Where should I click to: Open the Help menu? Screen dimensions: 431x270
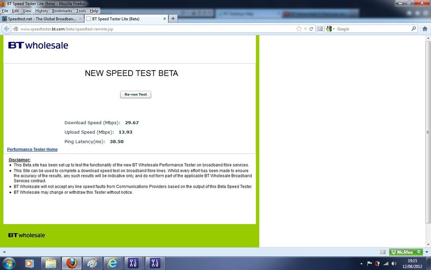click(94, 11)
